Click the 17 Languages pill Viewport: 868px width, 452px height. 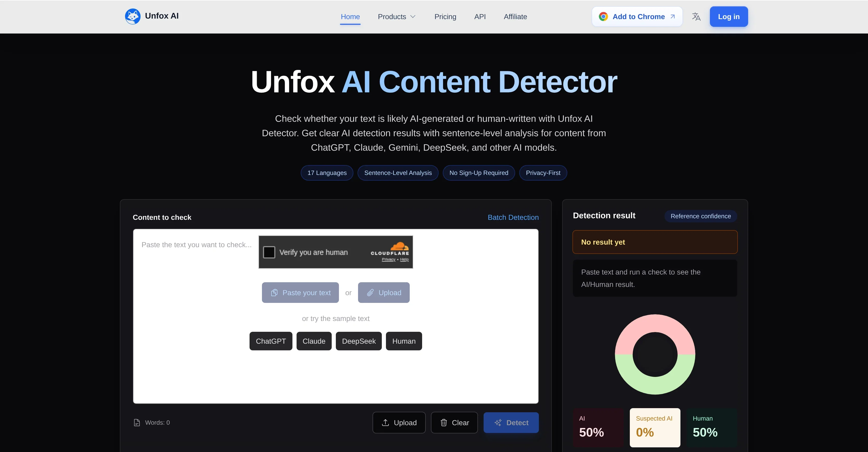pyautogui.click(x=327, y=173)
